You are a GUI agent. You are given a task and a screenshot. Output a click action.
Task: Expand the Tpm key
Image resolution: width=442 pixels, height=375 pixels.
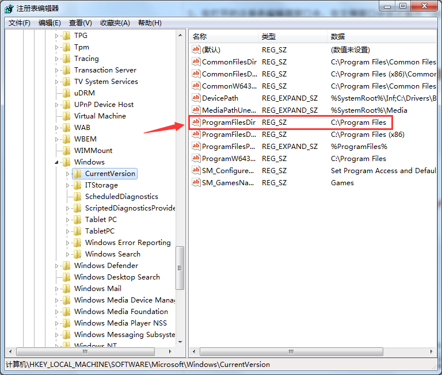coord(56,47)
